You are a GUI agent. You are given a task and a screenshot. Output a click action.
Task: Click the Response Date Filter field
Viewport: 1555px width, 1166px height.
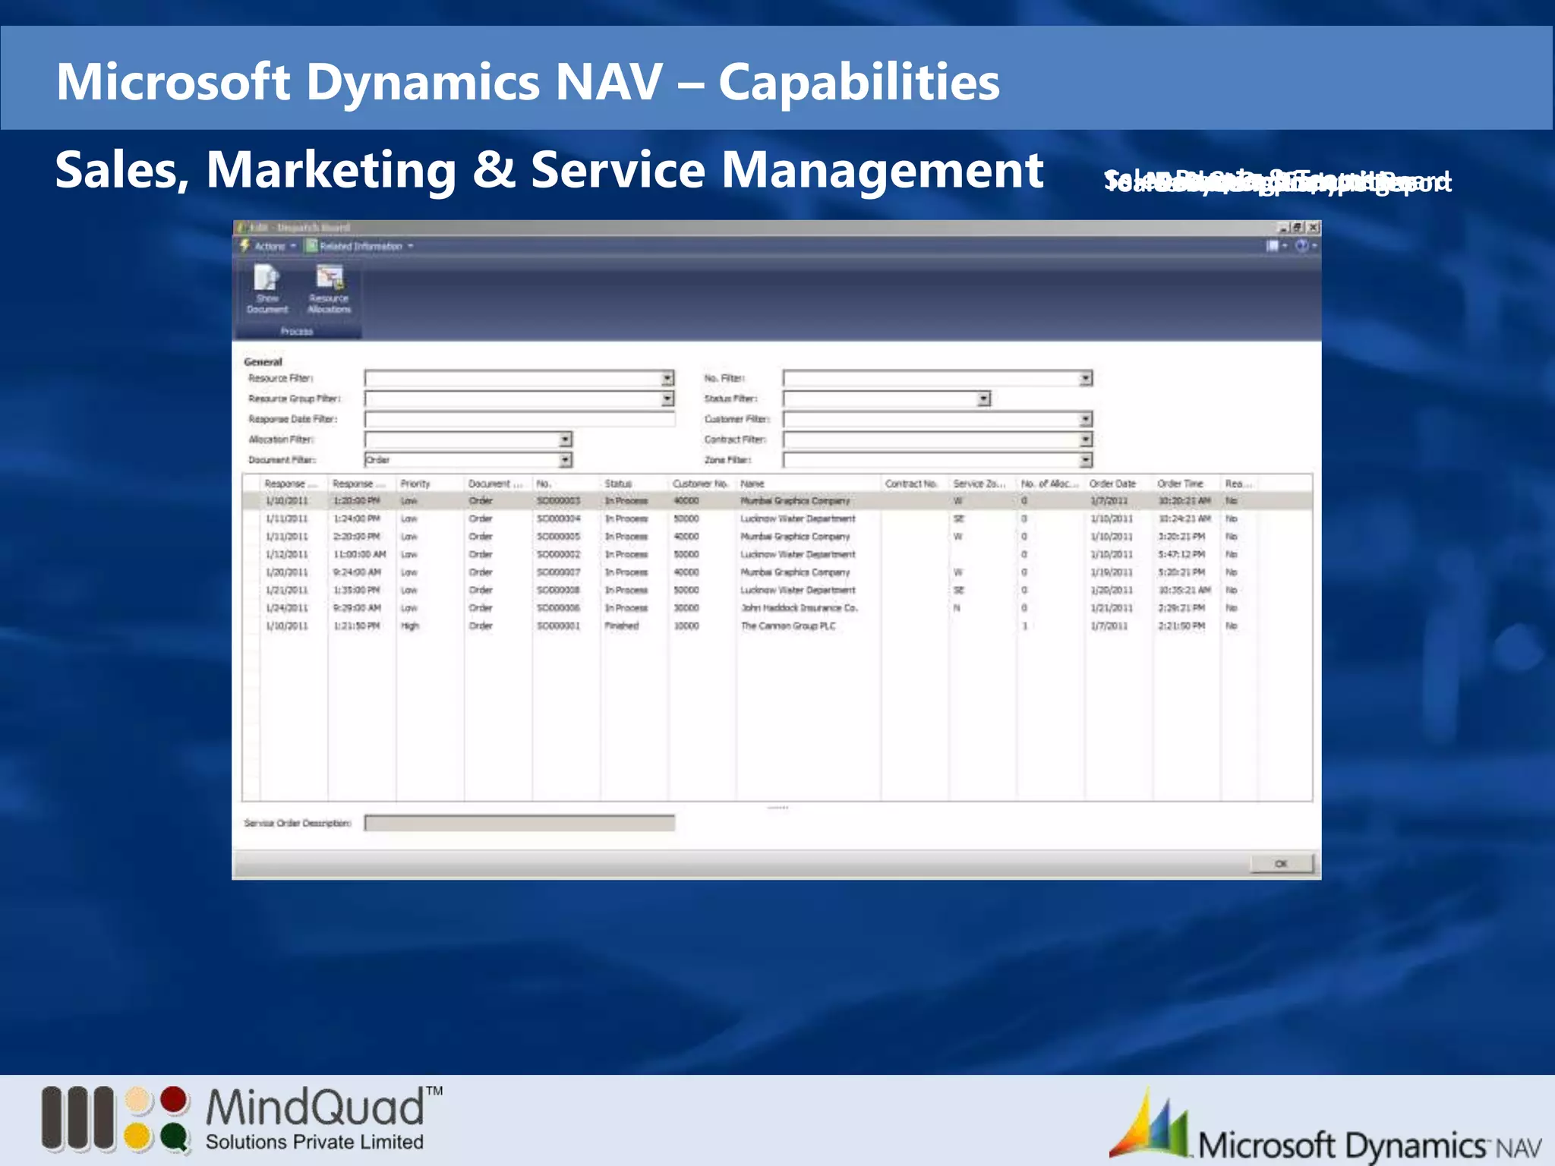pyautogui.click(x=519, y=419)
